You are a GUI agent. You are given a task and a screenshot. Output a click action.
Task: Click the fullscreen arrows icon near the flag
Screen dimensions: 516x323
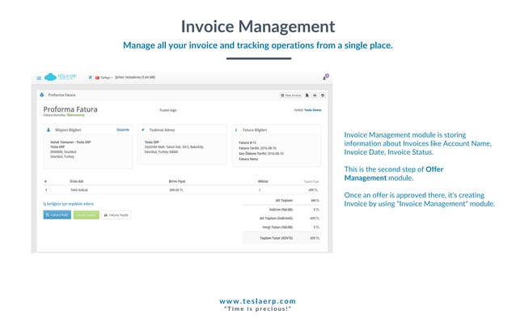(90, 78)
